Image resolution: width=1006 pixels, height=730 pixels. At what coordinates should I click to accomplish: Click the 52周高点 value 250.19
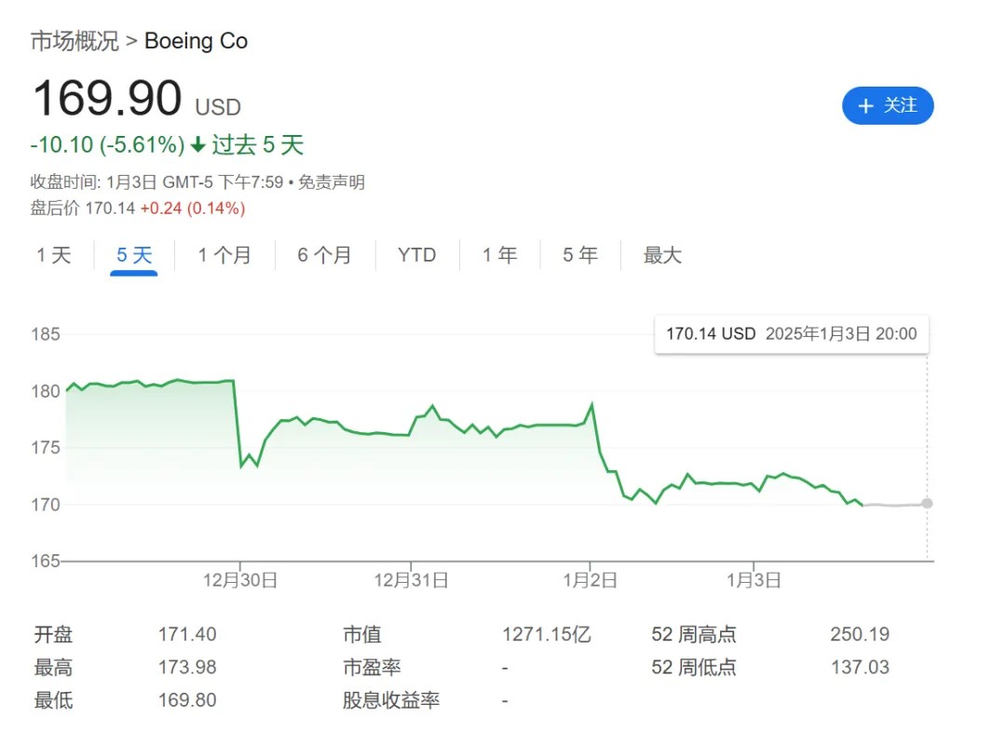click(x=859, y=634)
